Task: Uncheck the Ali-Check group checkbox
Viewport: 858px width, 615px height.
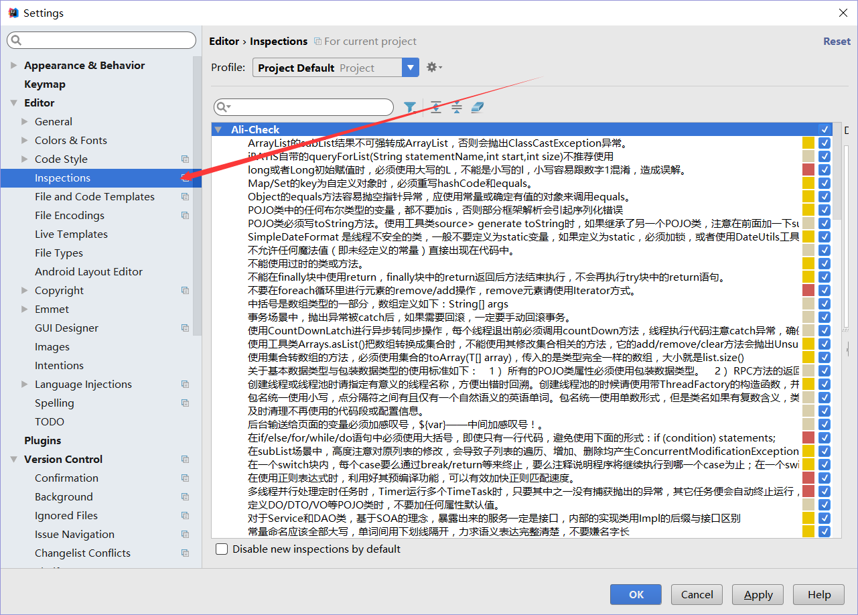Action: [825, 129]
